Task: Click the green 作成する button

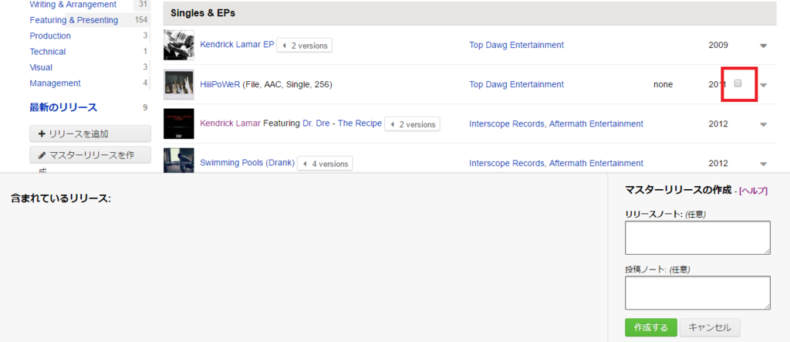Action: 651,327
